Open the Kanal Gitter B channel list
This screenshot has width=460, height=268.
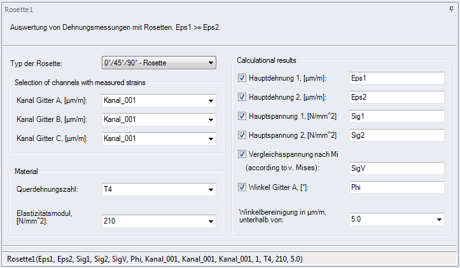[210, 119]
